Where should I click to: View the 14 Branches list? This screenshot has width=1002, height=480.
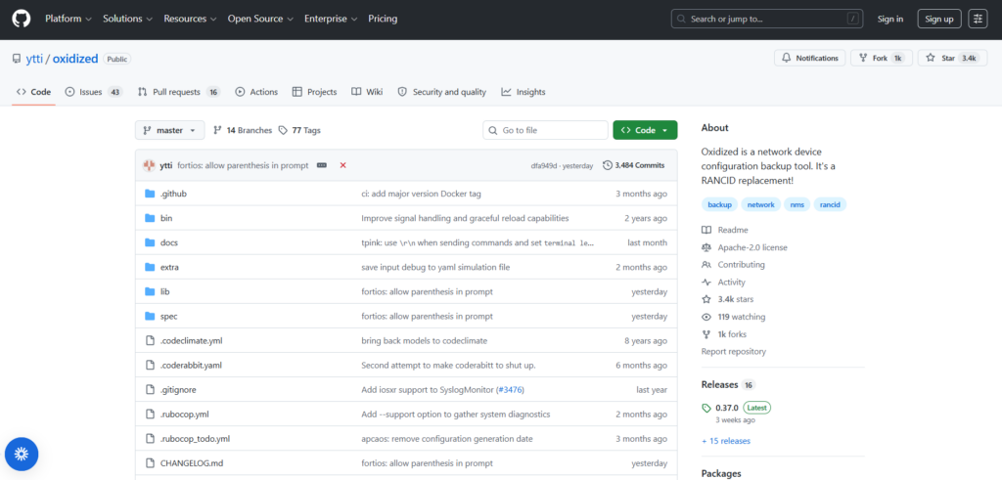coord(243,130)
